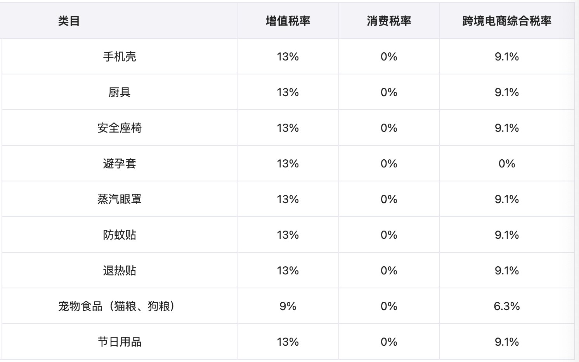Select the 6.3% cross-border tax rate cell
This screenshot has height=362, width=579.
507,306
